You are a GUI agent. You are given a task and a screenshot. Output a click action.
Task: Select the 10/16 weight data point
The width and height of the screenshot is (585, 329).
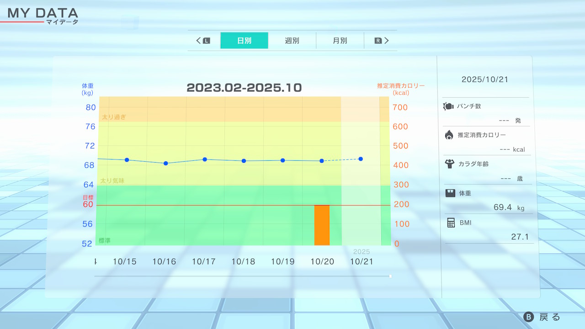pyautogui.click(x=165, y=163)
